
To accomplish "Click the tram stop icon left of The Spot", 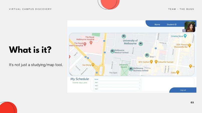I will (97, 73).
